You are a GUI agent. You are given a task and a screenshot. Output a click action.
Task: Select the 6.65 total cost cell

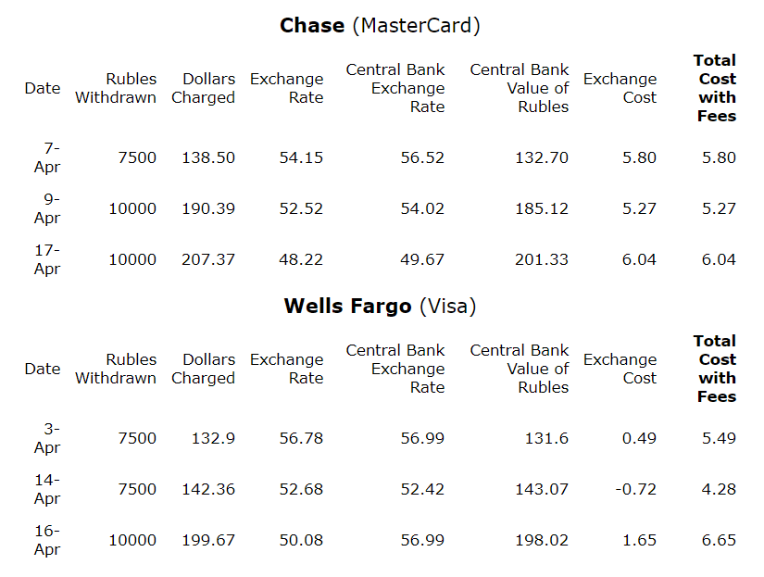tap(719, 541)
